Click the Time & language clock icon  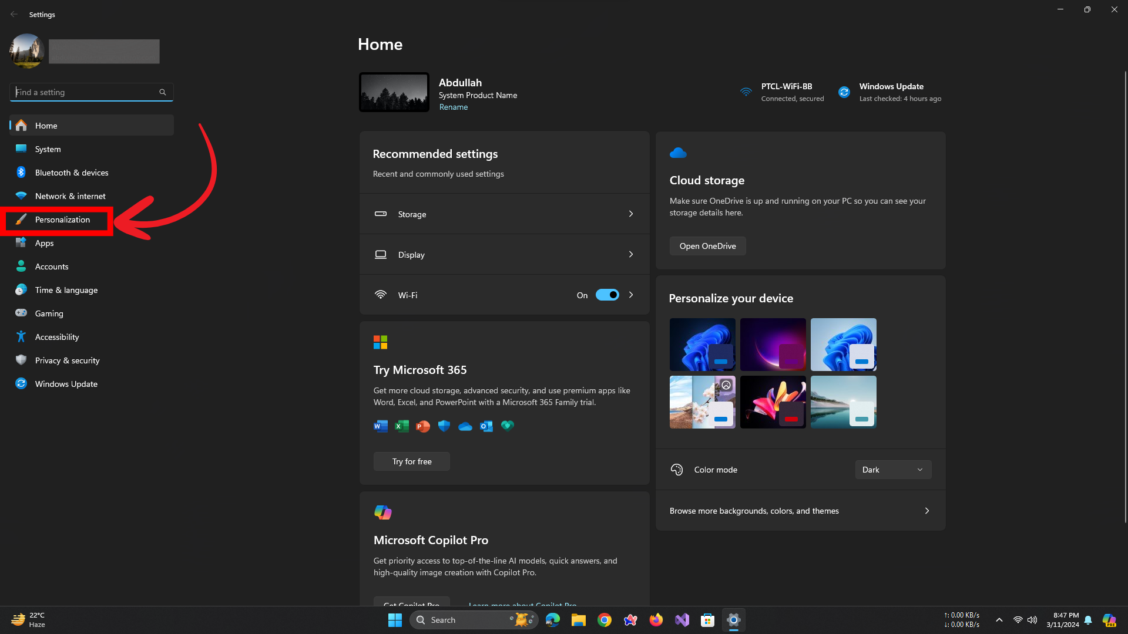21,290
